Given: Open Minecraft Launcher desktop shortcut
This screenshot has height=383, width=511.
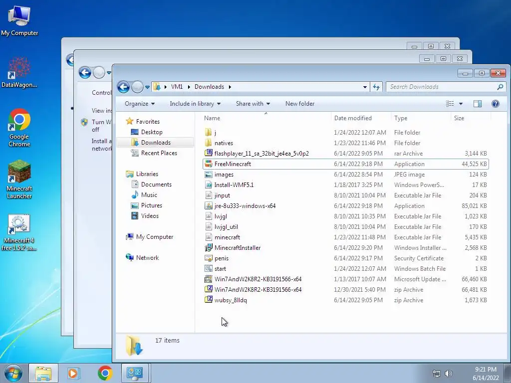Looking at the screenshot, I should (19, 179).
